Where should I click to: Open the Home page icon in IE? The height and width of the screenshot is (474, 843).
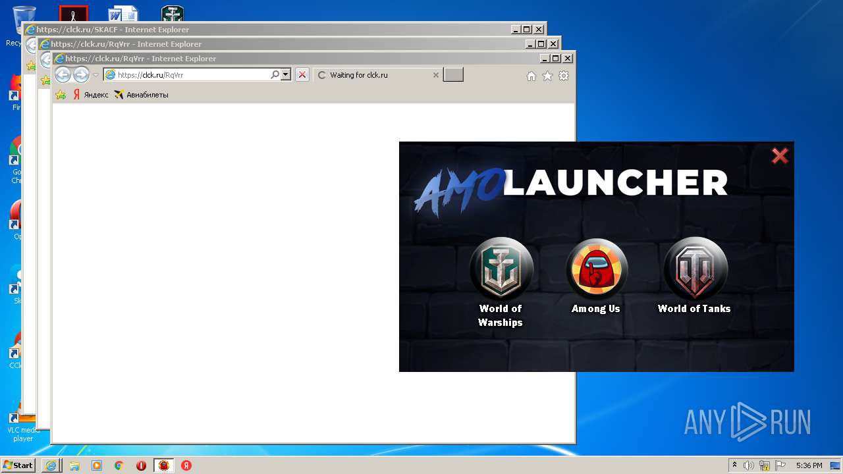(531, 76)
